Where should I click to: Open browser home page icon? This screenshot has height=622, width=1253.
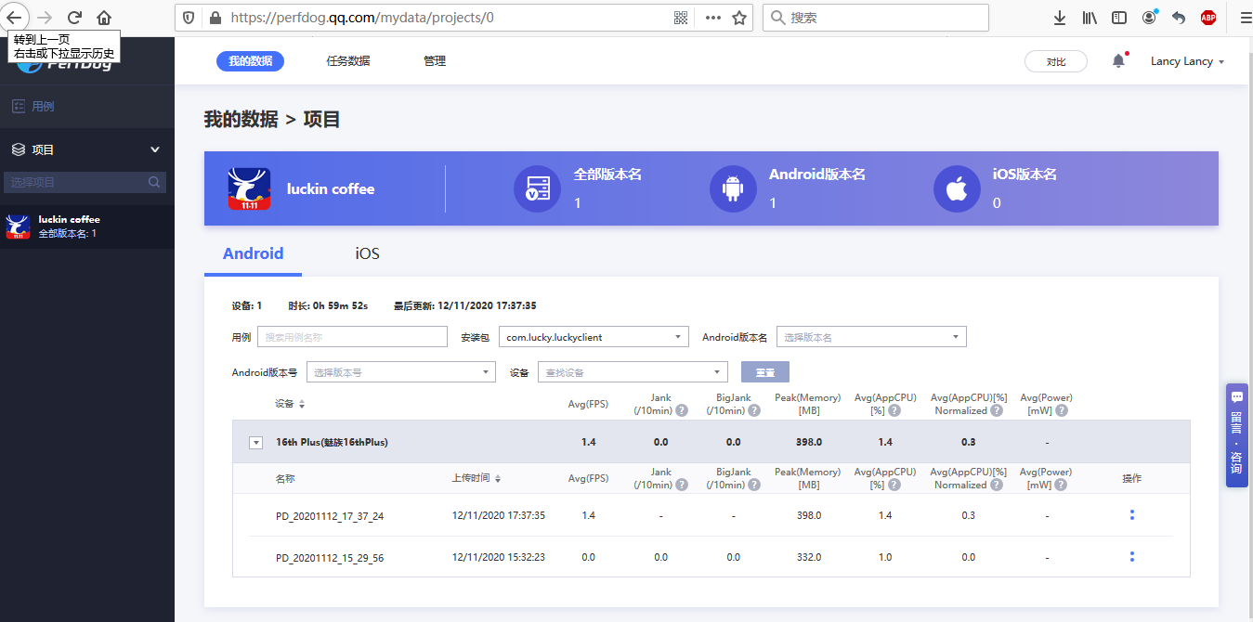(104, 18)
